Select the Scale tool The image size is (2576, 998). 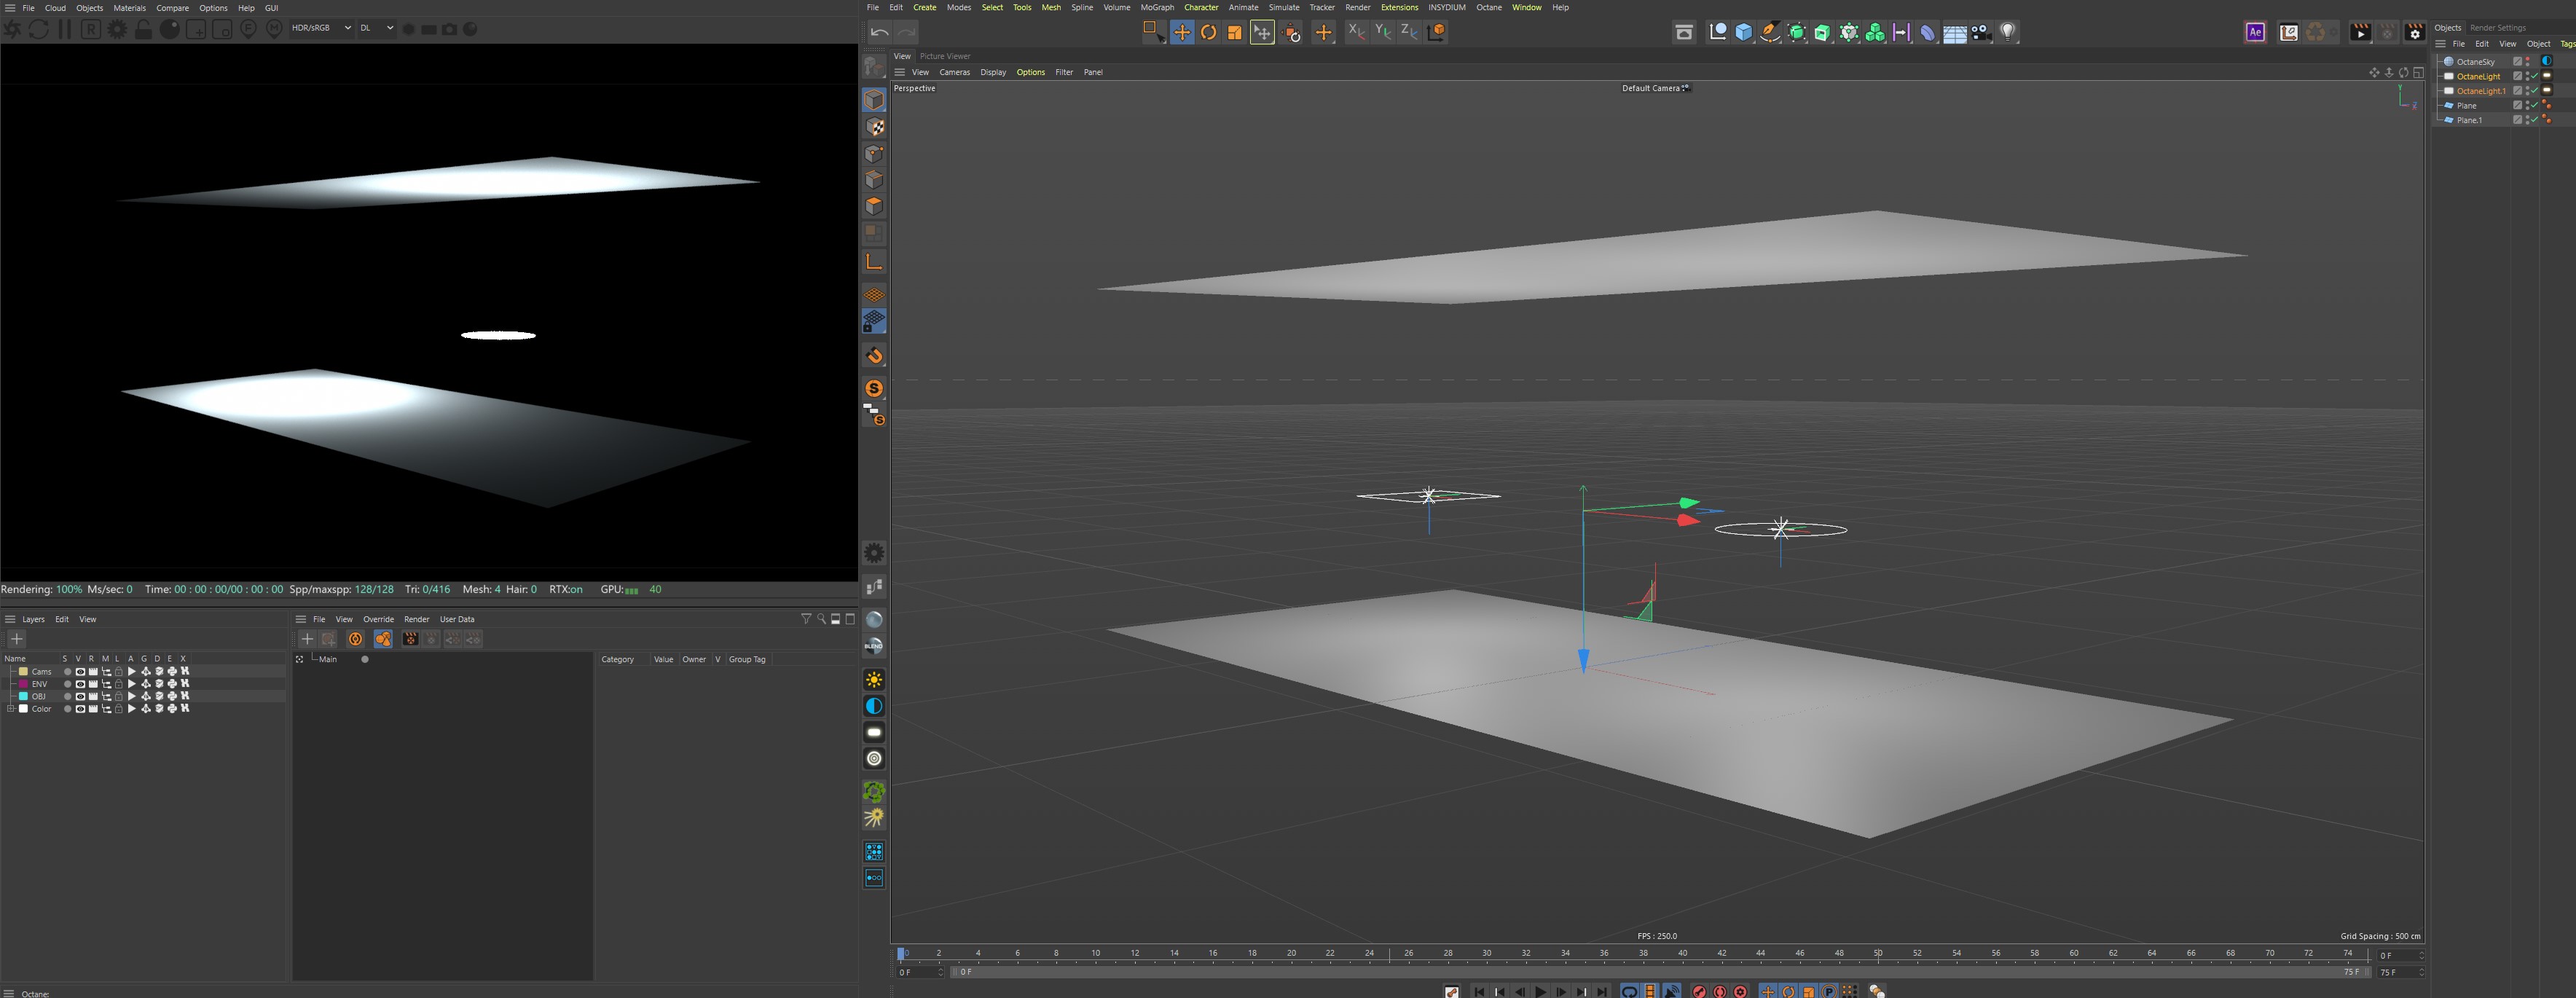coord(1235,32)
